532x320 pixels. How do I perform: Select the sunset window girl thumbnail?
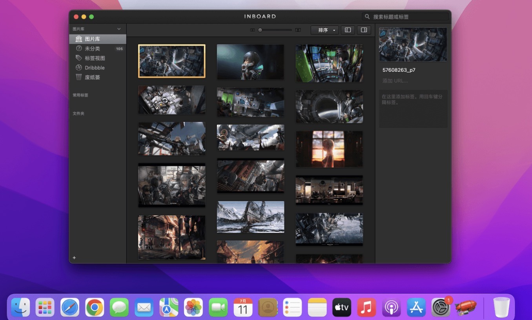click(x=329, y=149)
